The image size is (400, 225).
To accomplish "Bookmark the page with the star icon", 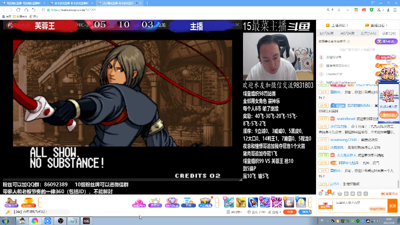I will coord(339,9).
